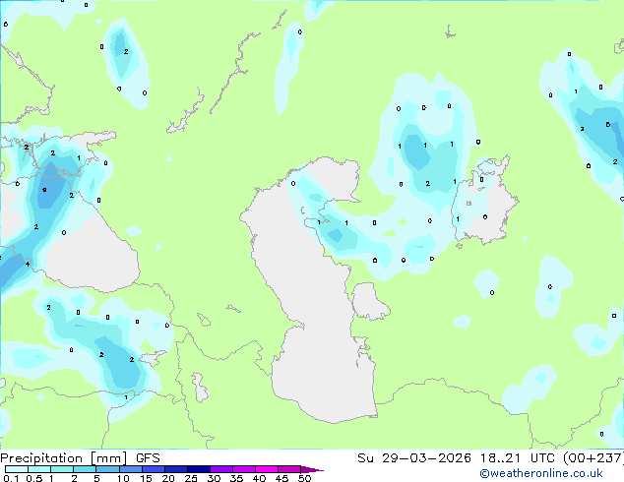Pick the 45–50 mm legend swatch
The width and height of the screenshot is (624, 482).
pos(289,469)
